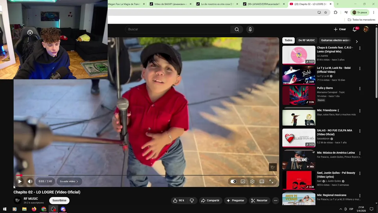Start voice search with the microphone
378x213 pixels.
click(x=250, y=29)
